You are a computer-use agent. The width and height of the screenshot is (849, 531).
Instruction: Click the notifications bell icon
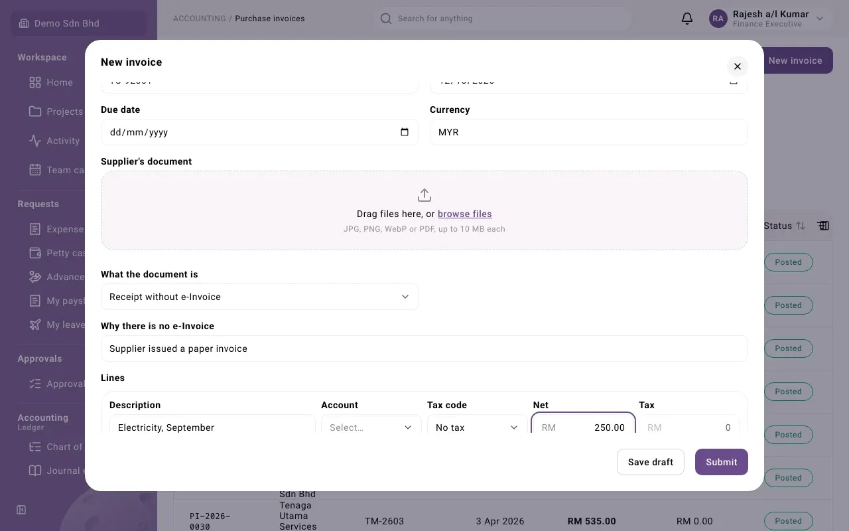687,19
